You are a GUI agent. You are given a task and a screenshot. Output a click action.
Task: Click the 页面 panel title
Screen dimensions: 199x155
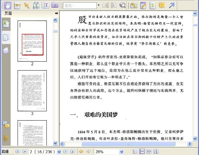coord(8,13)
